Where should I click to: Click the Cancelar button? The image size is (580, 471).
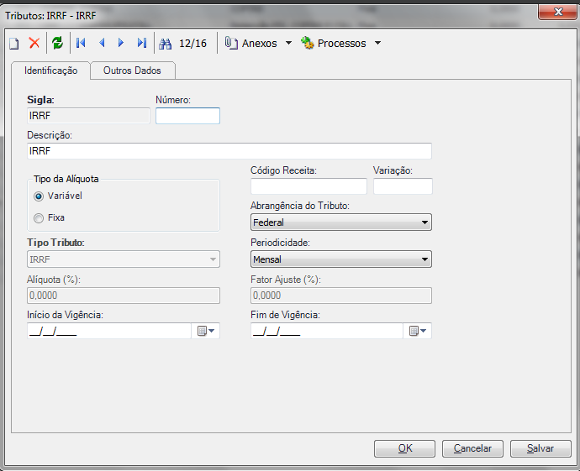[x=472, y=448]
